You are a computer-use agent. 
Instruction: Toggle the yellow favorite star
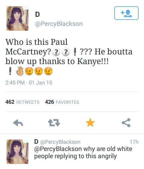click(90, 122)
